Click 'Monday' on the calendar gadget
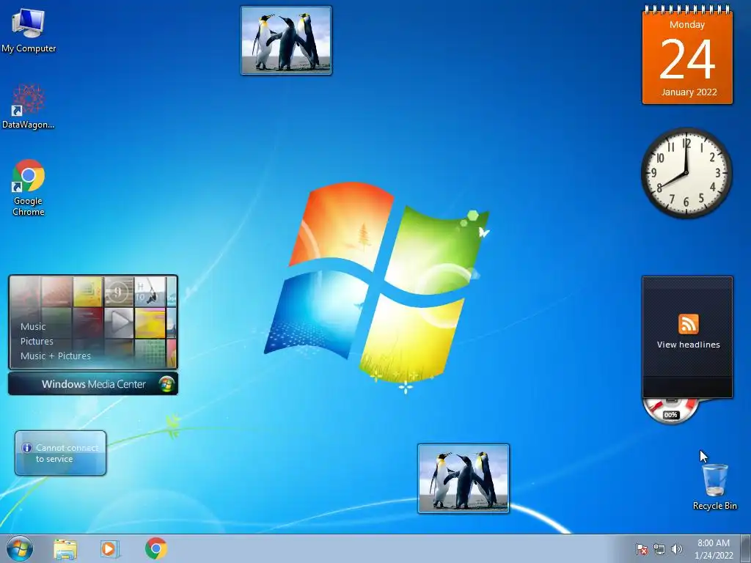The width and height of the screenshot is (751, 563). pyautogui.click(x=686, y=24)
